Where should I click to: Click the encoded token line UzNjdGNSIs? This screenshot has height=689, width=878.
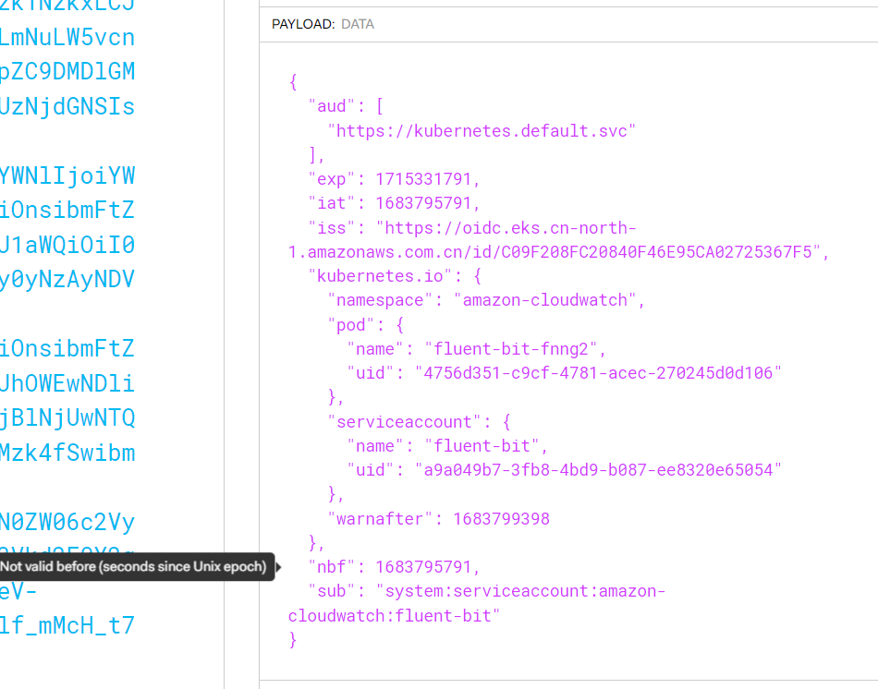tap(67, 106)
